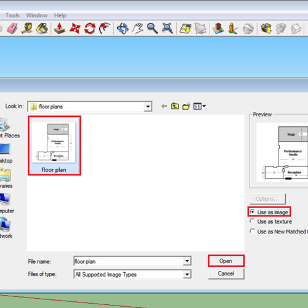
Task: Select the Paint Bucket tool
Action: click(x=42, y=28)
